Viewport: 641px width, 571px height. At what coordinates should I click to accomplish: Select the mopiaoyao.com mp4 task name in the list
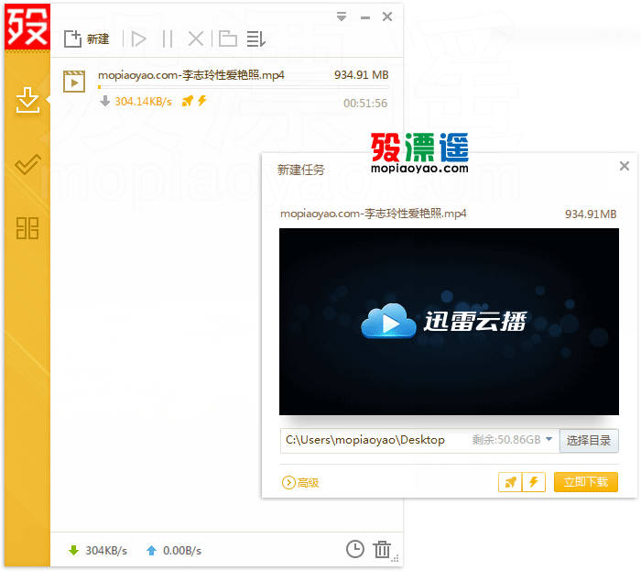tap(190, 75)
